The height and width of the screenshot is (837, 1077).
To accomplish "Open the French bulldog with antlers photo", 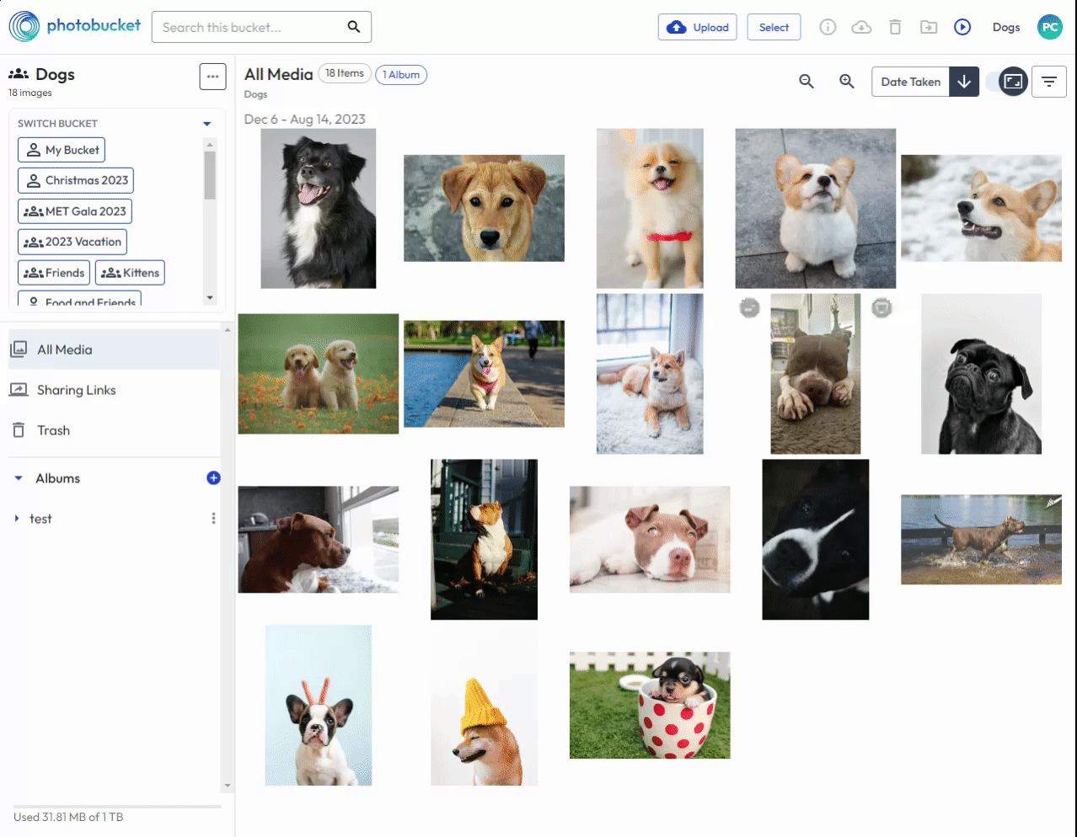I will point(319,706).
